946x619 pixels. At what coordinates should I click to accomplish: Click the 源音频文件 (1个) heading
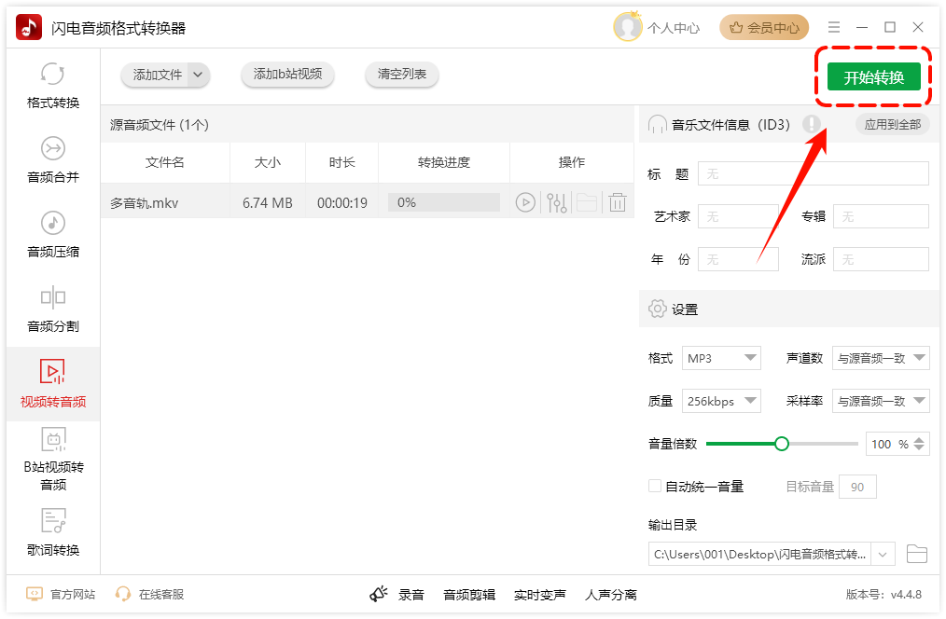click(x=160, y=125)
